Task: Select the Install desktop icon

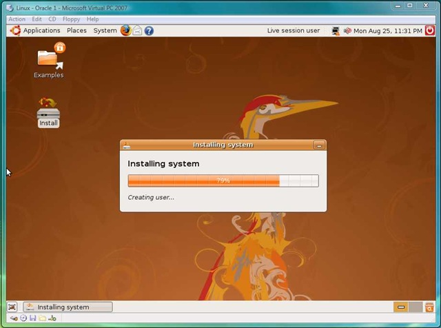Action: [48, 112]
